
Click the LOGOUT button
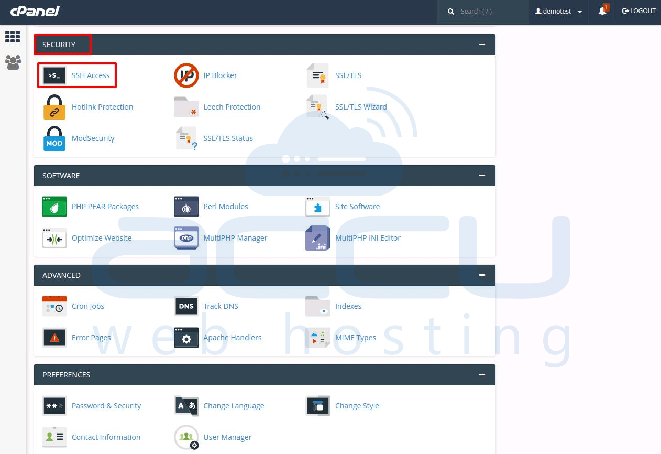pyautogui.click(x=638, y=11)
